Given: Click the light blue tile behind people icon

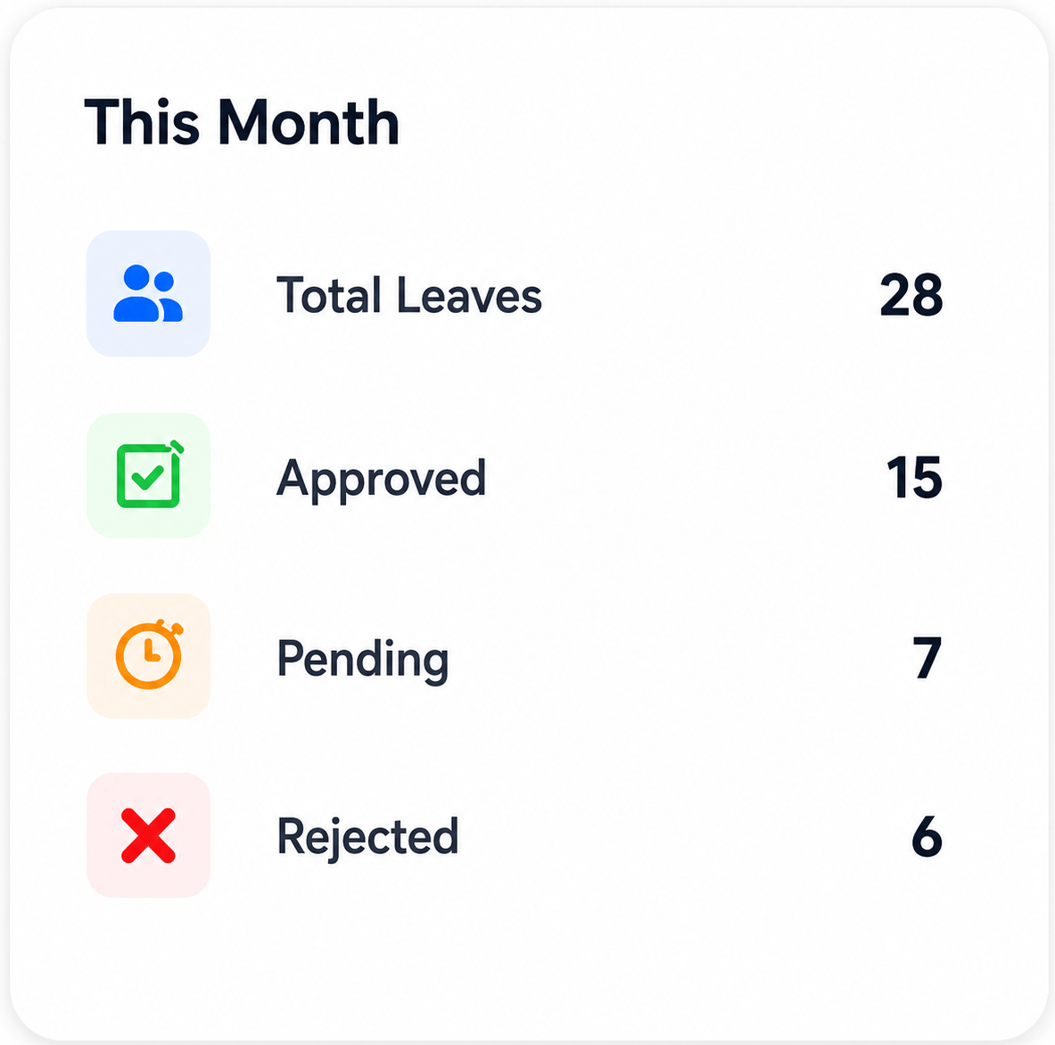Looking at the screenshot, I should [x=148, y=293].
